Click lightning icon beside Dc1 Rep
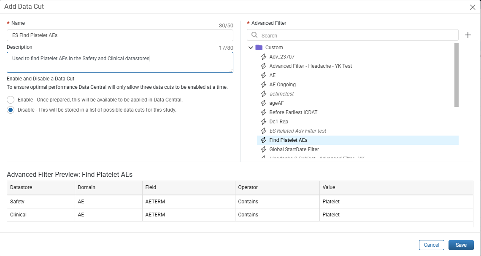 tap(263, 122)
